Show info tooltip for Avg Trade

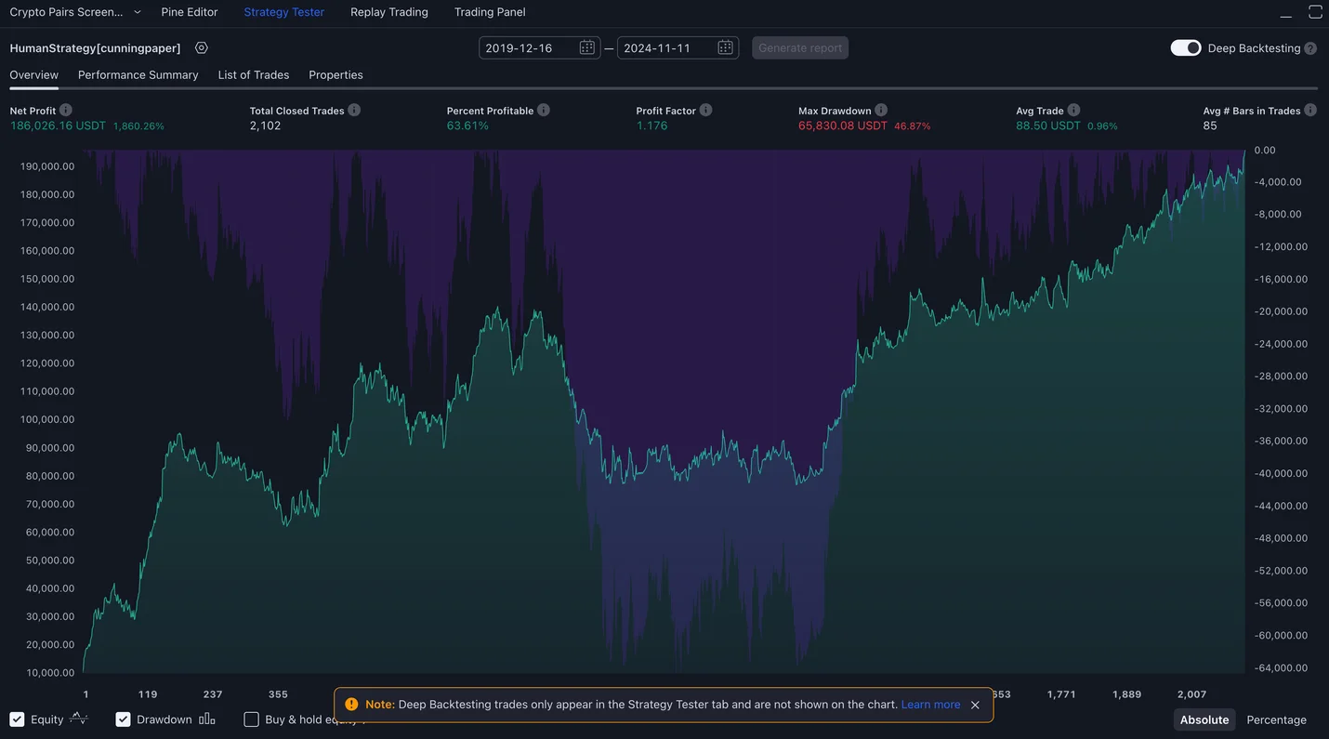1073,110
